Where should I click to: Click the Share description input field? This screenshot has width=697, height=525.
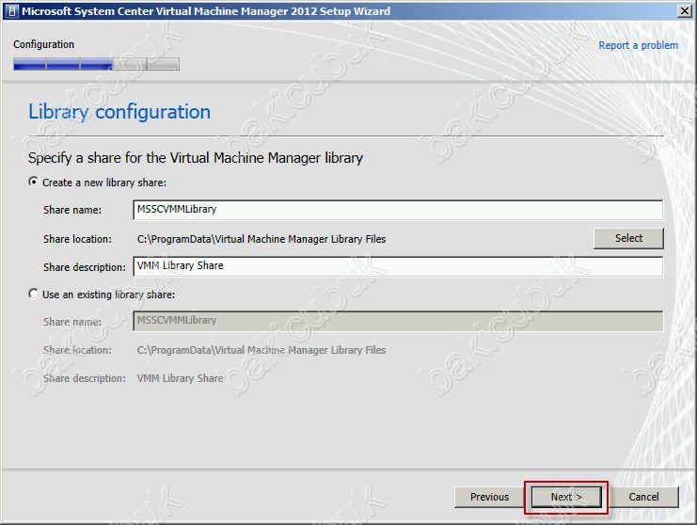click(398, 266)
